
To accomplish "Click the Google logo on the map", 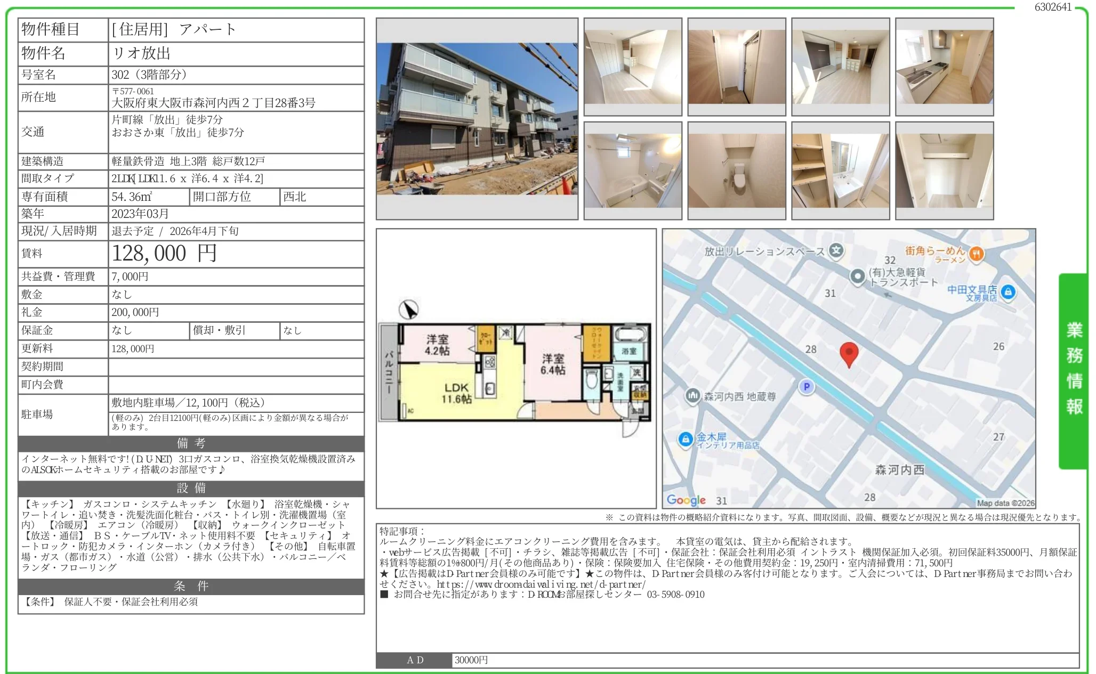I will point(686,500).
